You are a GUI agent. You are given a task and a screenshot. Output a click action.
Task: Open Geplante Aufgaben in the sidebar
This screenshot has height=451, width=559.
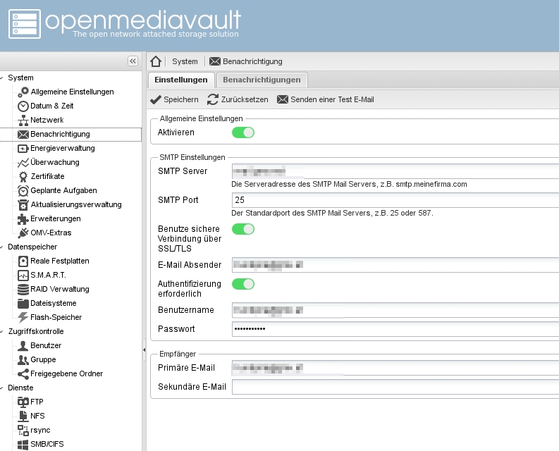[63, 190]
